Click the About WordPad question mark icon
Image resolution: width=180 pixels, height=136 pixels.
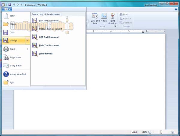(6, 74)
